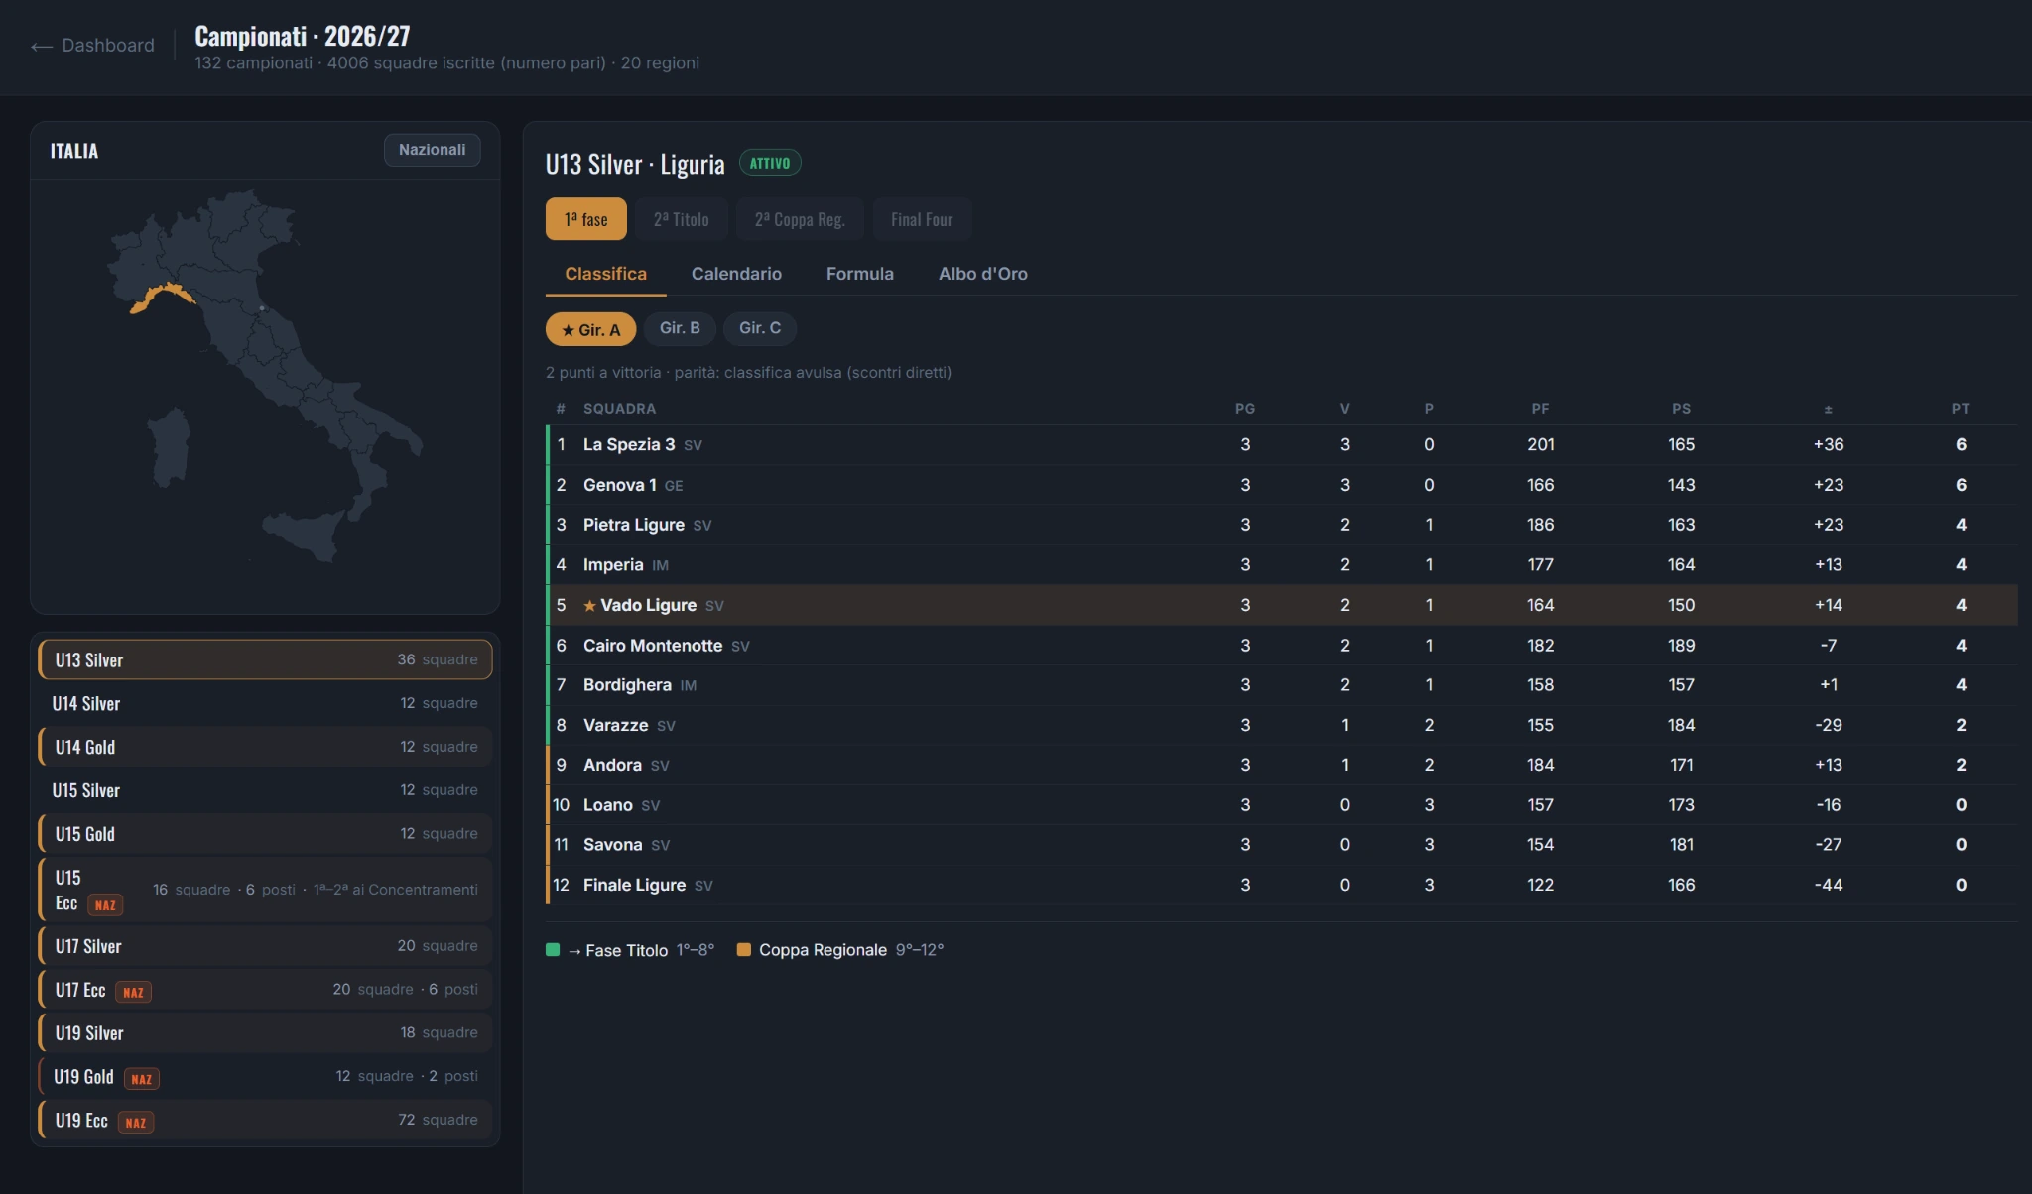2032x1194 pixels.
Task: Toggle the Nazionali filter button
Action: [432, 150]
